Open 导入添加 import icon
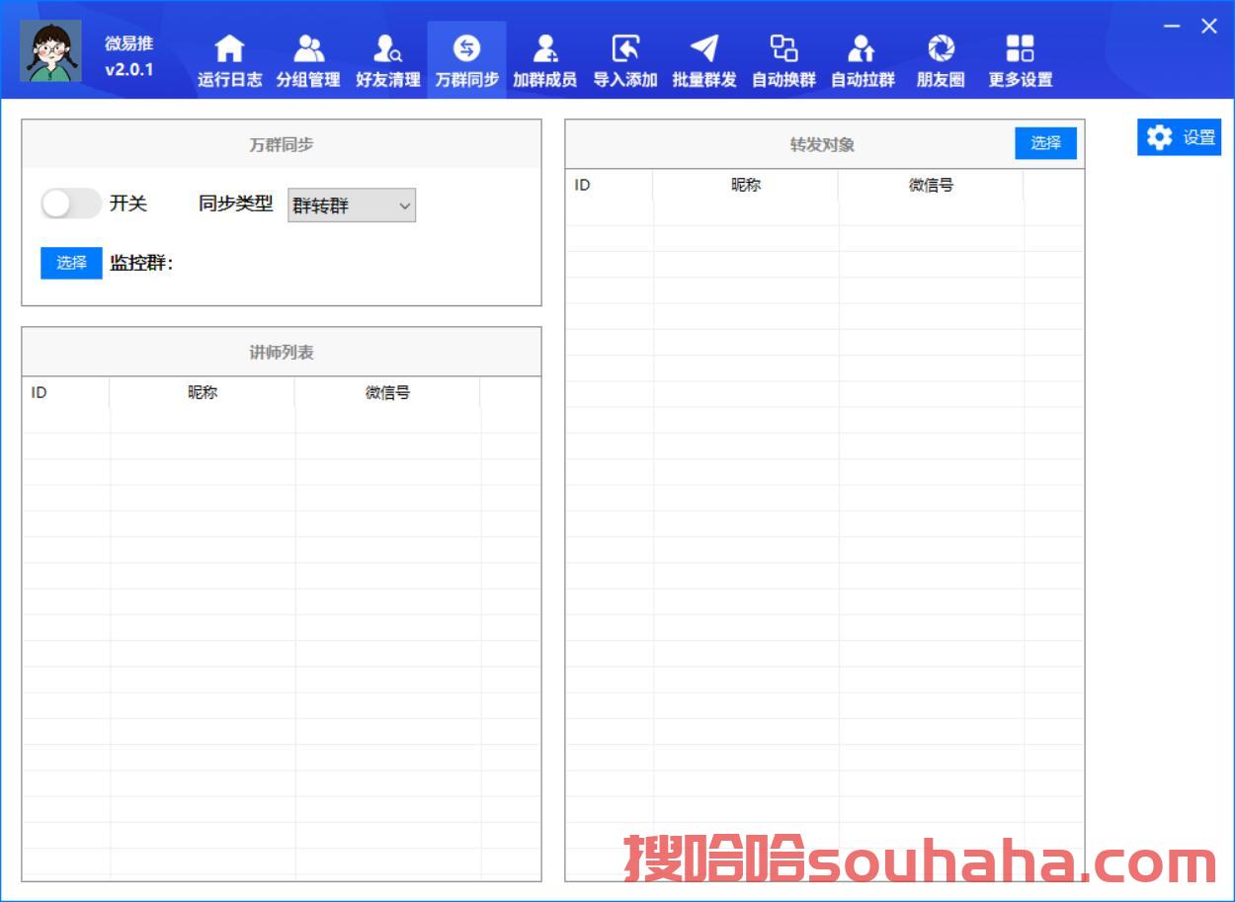Viewport: 1235px width, 902px height. [624, 48]
